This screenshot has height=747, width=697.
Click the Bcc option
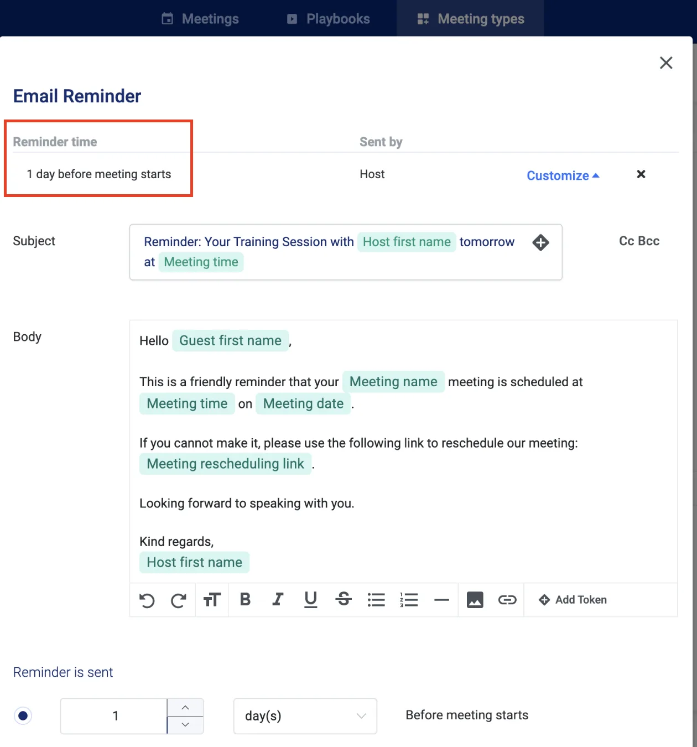tap(649, 241)
